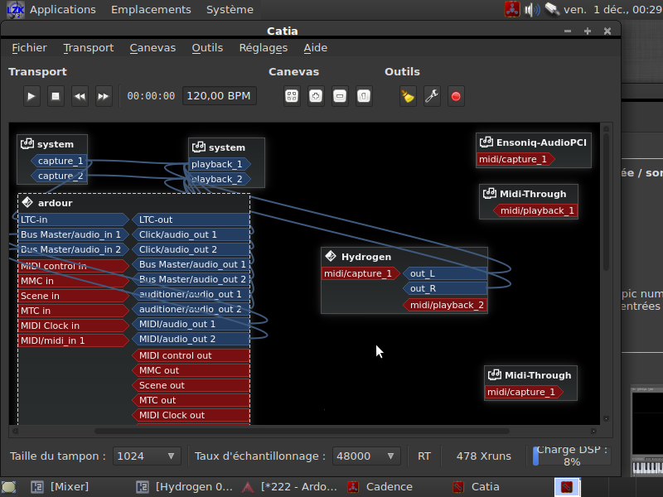The width and height of the screenshot is (663, 497).
Task: Click the rewind transport button
Action: 80,96
